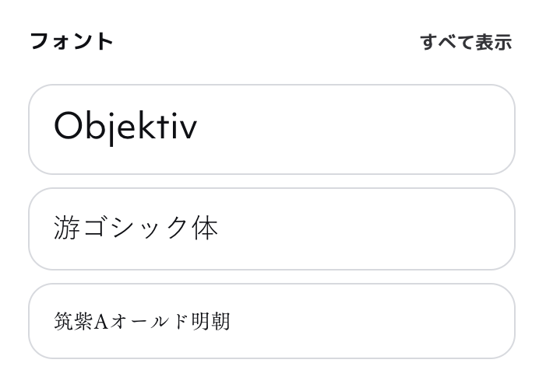Switch font to Tsukushi A Old Mincho
Image resolution: width=539 pixels, height=384 pixels.
[271, 320]
